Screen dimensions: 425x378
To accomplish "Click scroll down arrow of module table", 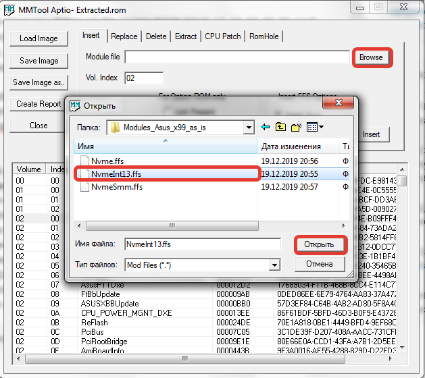I will coord(403,348).
